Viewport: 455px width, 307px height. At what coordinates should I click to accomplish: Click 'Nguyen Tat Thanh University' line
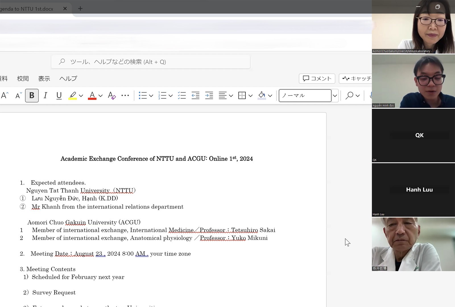(81, 190)
